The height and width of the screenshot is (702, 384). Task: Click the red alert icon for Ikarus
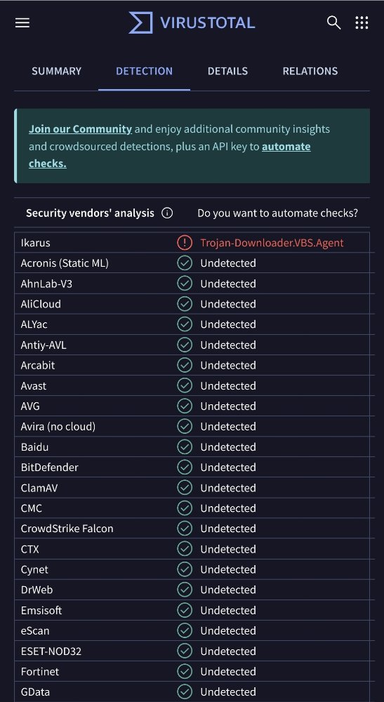click(185, 243)
